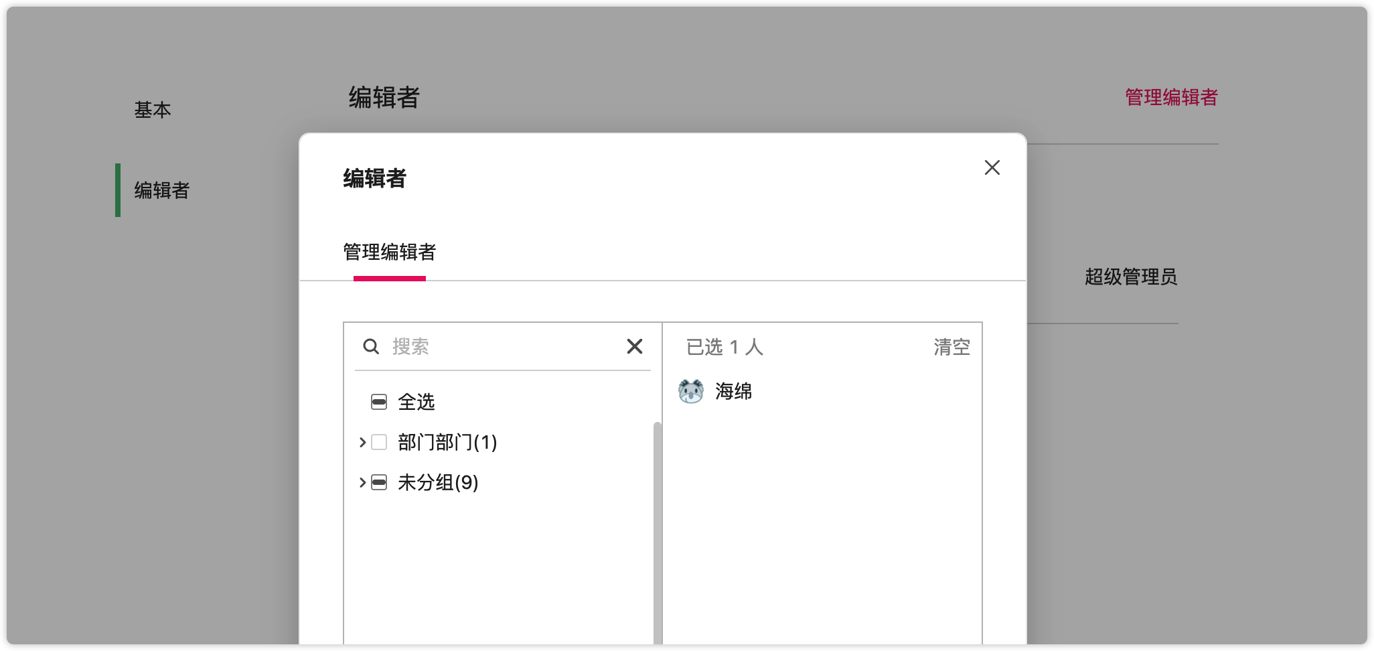Click the search magnifier icon

coord(371,346)
